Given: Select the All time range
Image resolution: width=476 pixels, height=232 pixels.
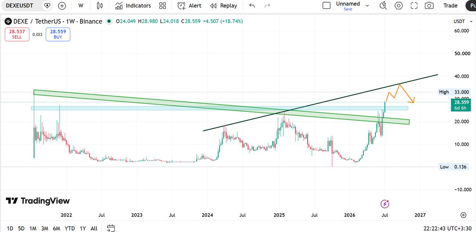Looking at the screenshot, I should (x=94, y=228).
